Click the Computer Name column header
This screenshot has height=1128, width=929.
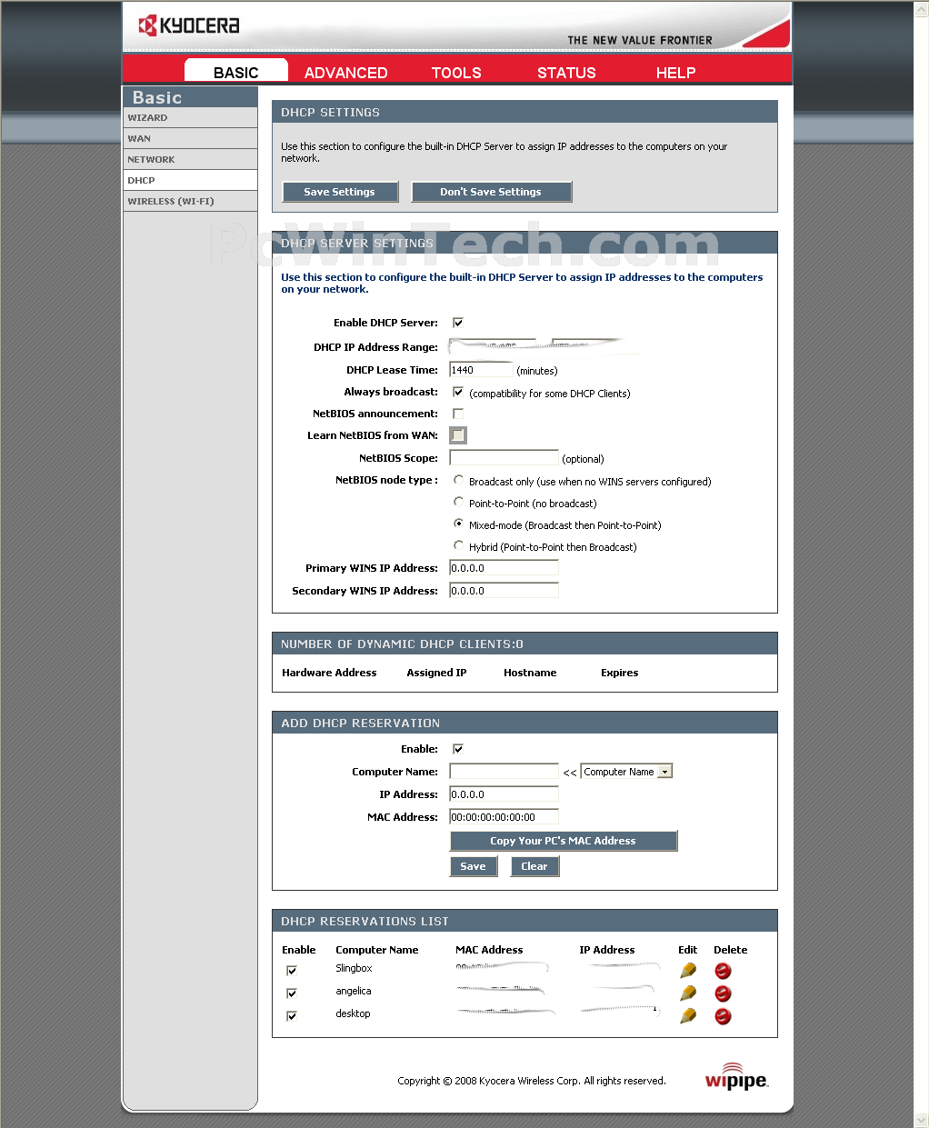coord(377,950)
